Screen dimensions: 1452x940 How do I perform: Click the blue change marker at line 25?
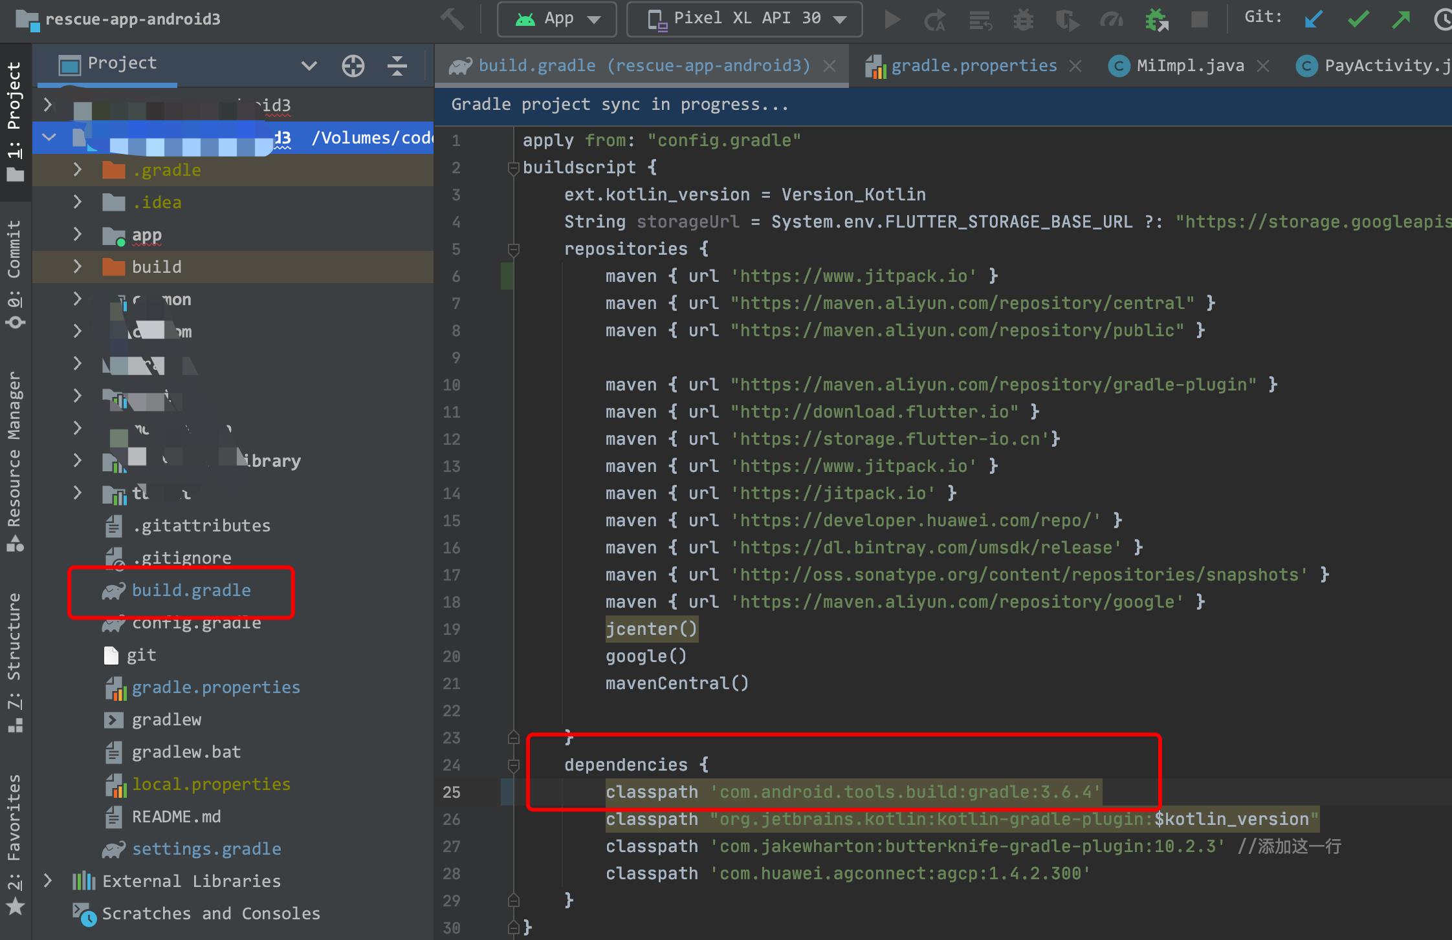coord(507,792)
